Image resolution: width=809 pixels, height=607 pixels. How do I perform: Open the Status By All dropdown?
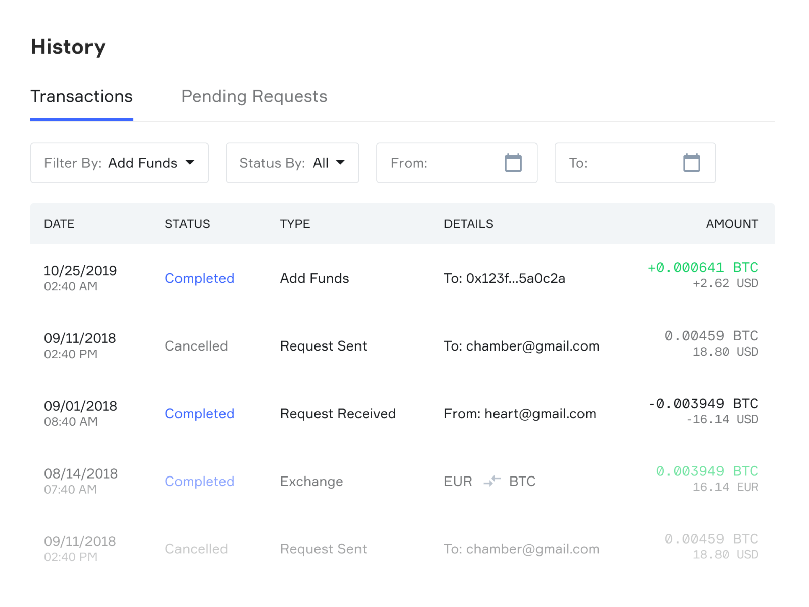click(292, 162)
